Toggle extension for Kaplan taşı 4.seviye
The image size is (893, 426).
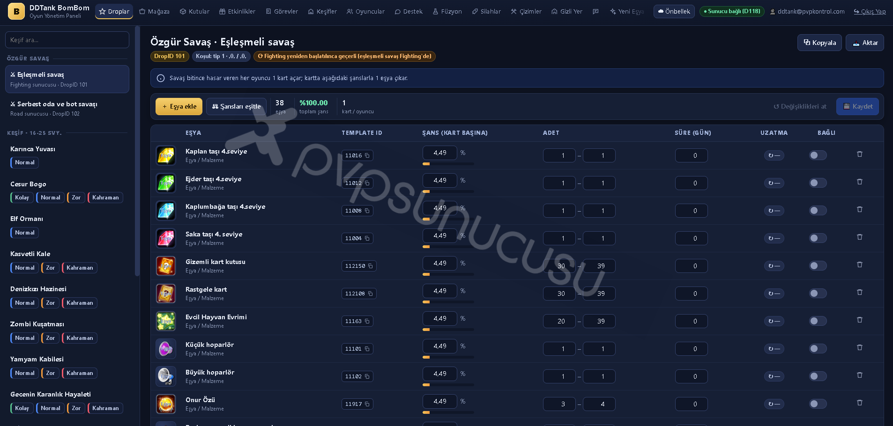point(774,155)
